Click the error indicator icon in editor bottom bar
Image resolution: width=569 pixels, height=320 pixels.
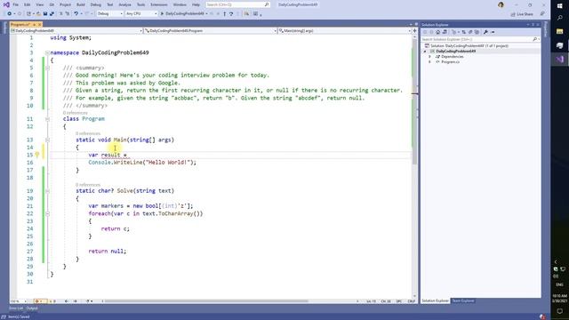[37, 301]
